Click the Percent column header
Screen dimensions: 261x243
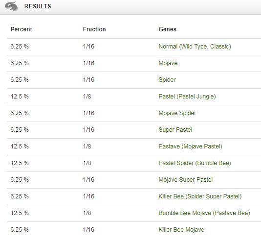coord(22,29)
